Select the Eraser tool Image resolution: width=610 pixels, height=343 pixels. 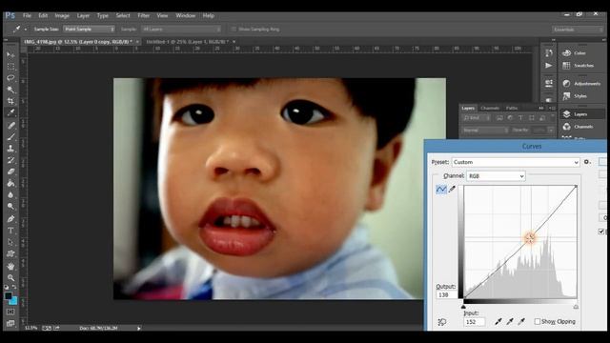[x=10, y=171]
